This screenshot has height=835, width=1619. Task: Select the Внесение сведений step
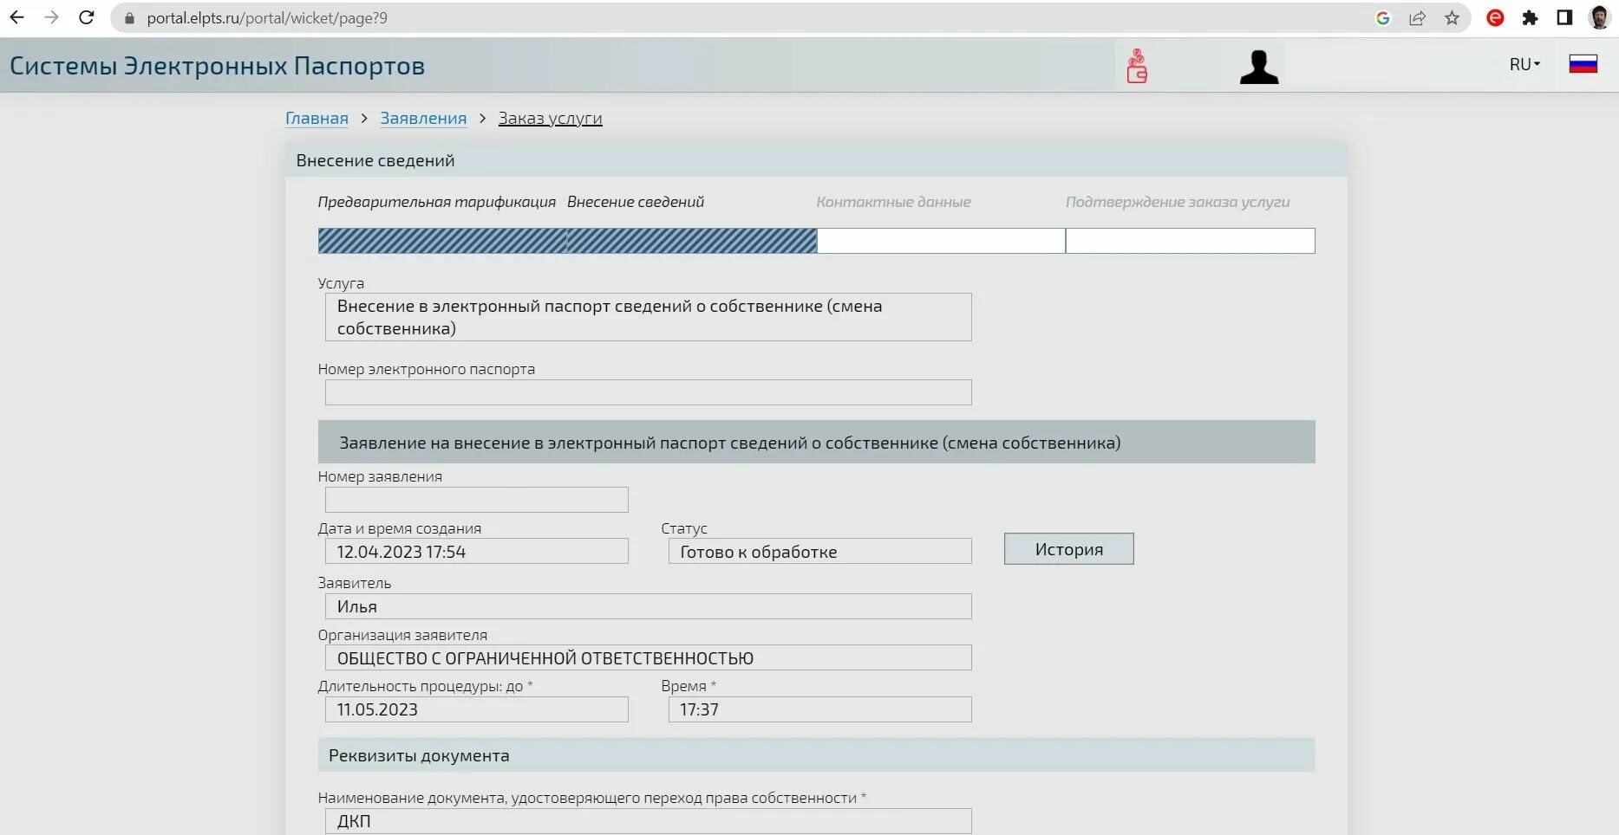636,202
